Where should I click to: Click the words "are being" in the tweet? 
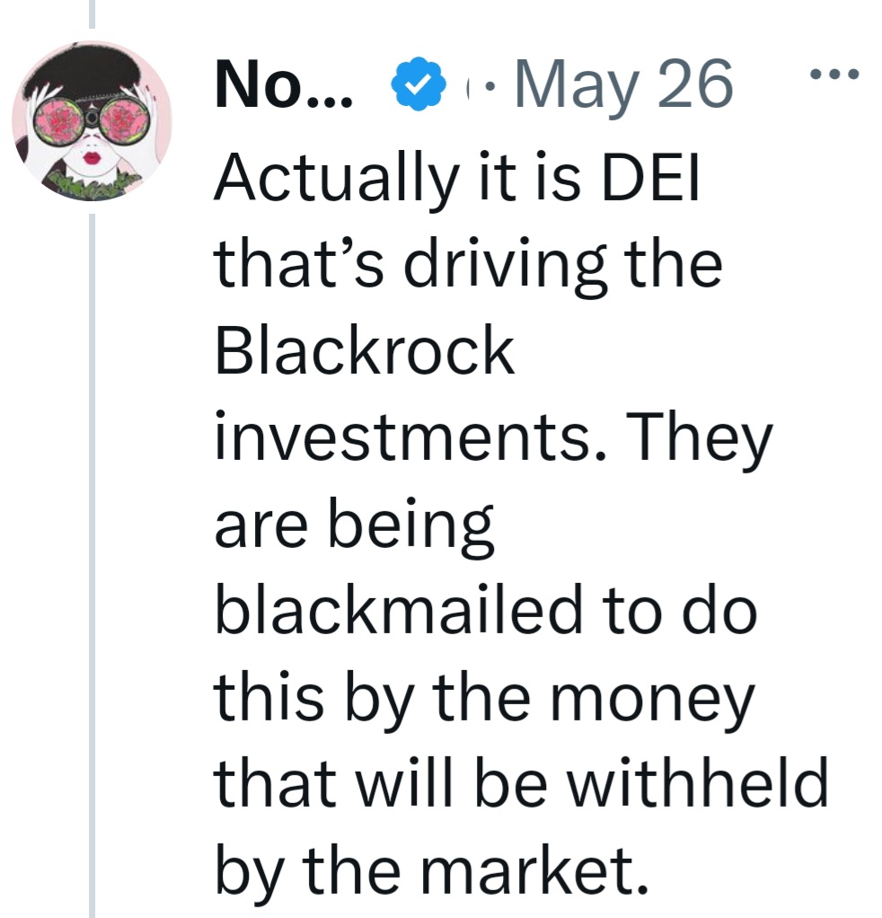tap(355, 525)
